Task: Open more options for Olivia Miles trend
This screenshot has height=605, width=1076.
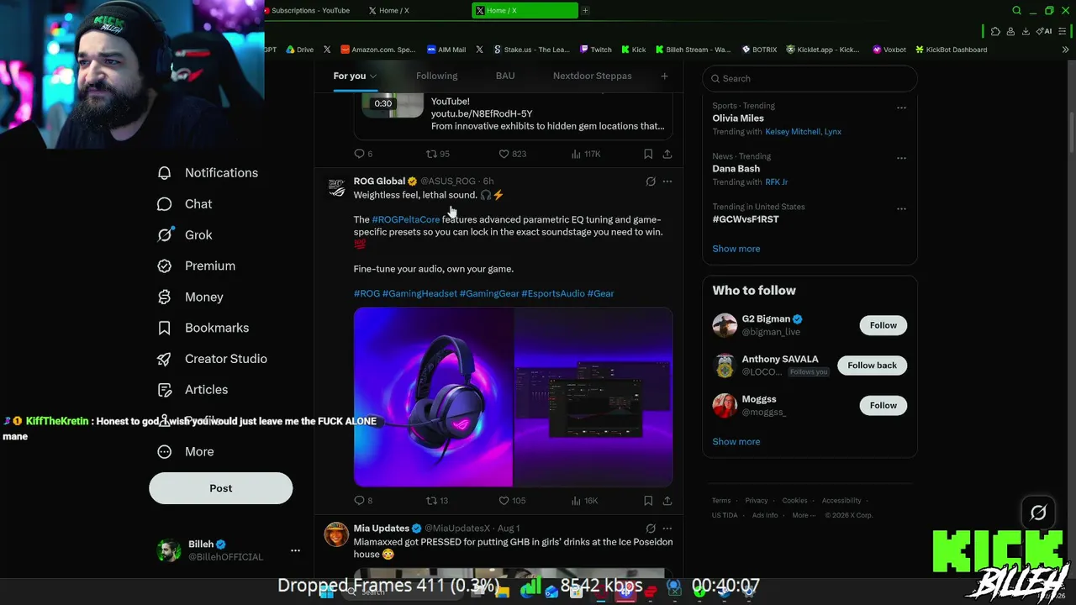Action: tap(901, 108)
